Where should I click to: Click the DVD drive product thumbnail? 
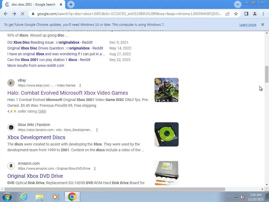(x=166, y=173)
